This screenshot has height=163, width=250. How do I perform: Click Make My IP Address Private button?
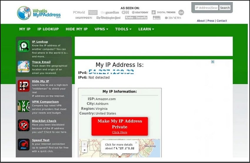tap(120, 126)
